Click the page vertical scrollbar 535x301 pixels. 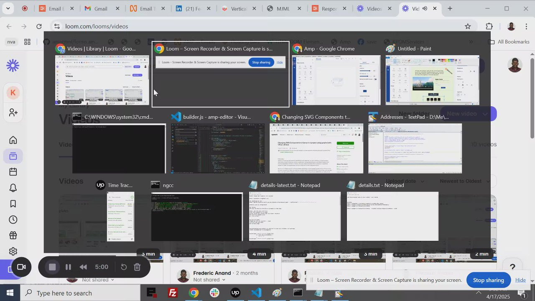(532, 98)
